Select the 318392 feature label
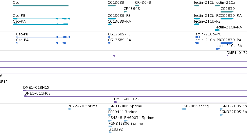The image size is (247, 134). point(116,129)
